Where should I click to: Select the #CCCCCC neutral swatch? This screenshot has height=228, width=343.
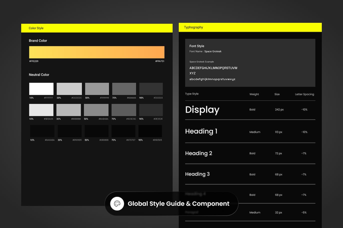pos(69,89)
